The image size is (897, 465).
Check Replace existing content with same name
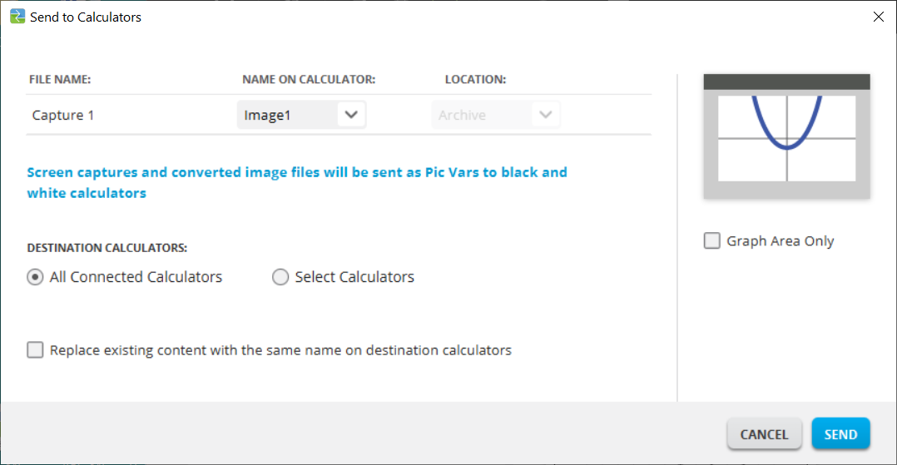point(35,350)
